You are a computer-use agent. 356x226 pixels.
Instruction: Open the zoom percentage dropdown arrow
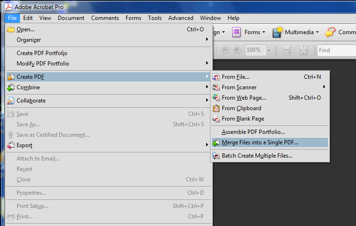(269, 50)
